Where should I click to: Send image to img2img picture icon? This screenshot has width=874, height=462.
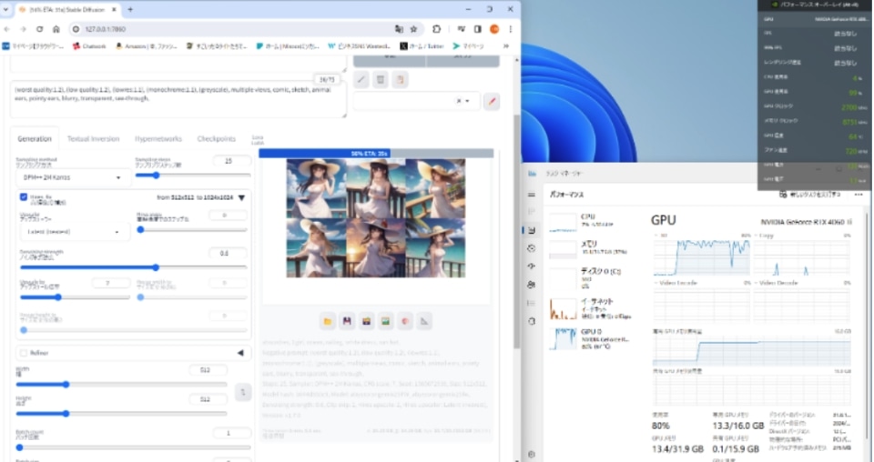click(385, 321)
